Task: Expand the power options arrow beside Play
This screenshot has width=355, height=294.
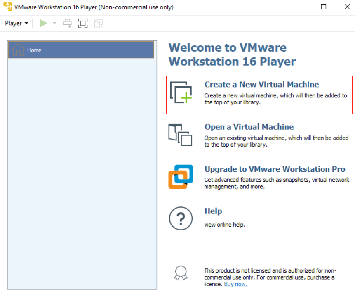Action: 54,23
